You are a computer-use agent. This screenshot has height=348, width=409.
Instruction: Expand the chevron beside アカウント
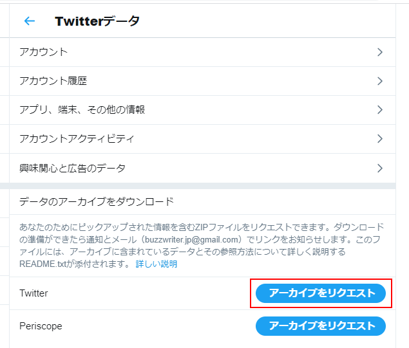click(x=380, y=52)
